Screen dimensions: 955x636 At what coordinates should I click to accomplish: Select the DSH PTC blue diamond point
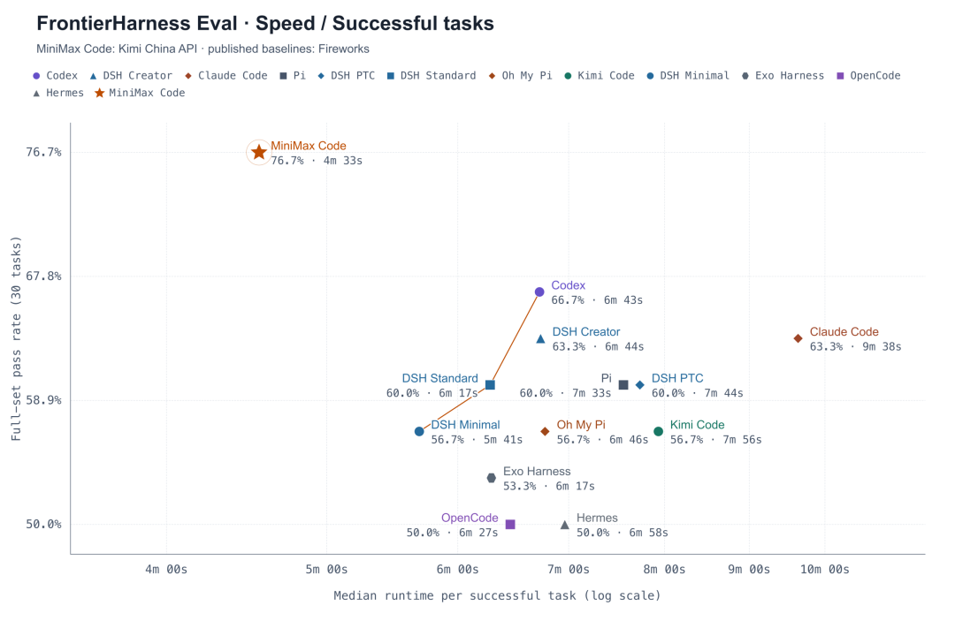[639, 384]
